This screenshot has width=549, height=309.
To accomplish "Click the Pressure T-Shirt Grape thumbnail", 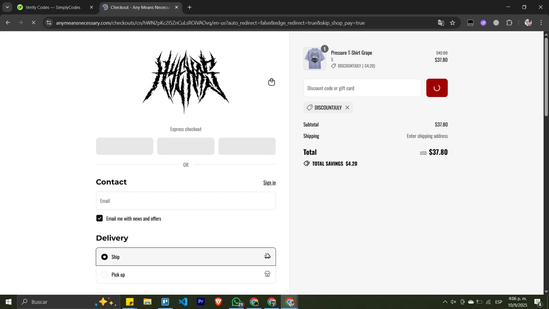I will click(315, 59).
